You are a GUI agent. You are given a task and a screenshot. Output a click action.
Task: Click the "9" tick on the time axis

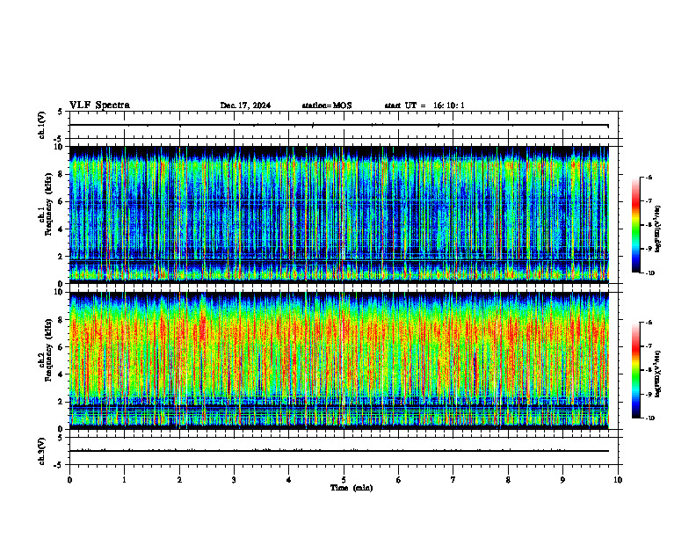(x=562, y=480)
